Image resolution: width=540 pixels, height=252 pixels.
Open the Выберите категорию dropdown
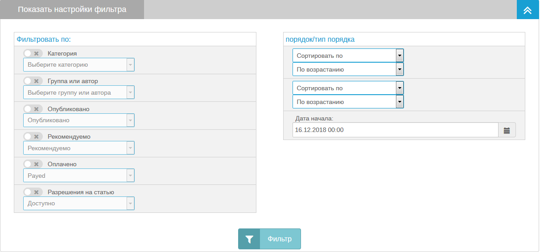(x=78, y=65)
